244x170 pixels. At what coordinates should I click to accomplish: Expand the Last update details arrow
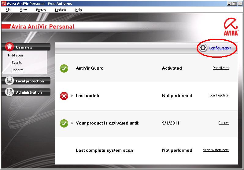(x=72, y=96)
